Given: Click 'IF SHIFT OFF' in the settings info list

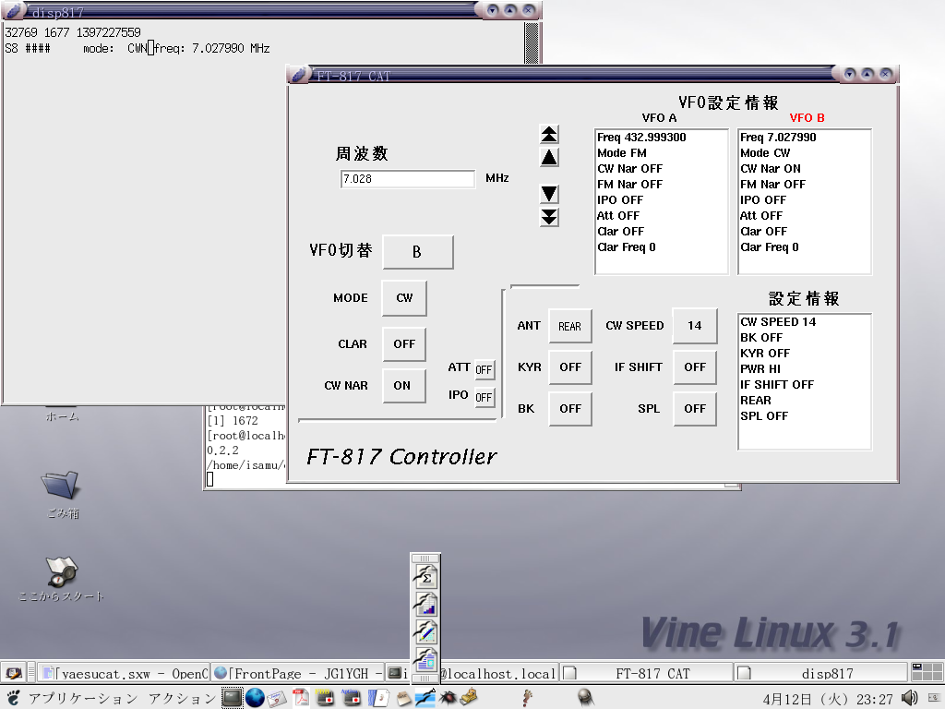Looking at the screenshot, I should tap(776, 385).
